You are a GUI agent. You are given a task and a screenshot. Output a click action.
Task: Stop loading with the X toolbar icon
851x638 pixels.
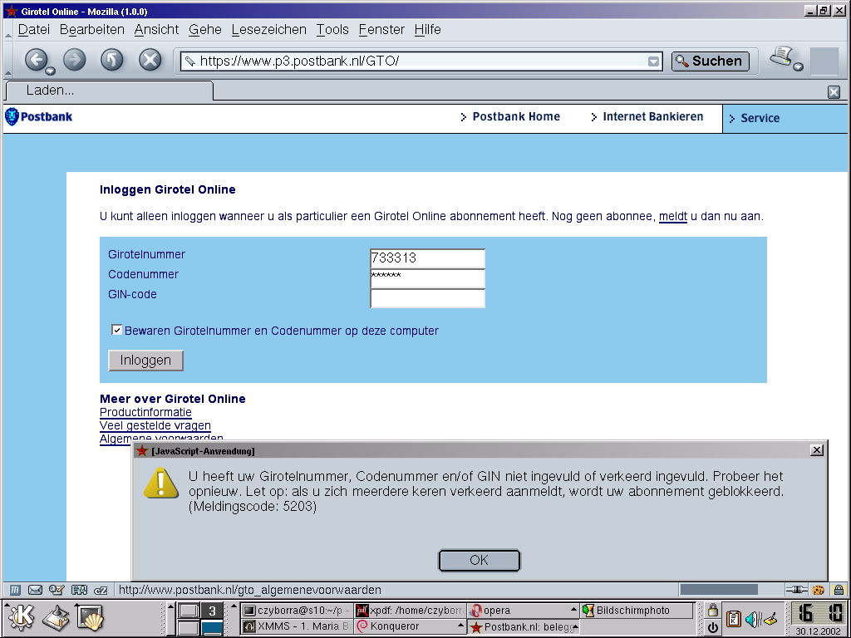coord(150,60)
